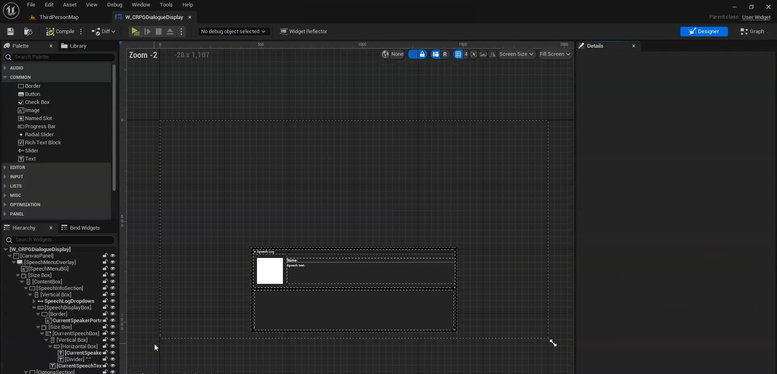The image size is (777, 374).
Task: Select the Radial Slider widget in Palette
Action: tap(36, 135)
